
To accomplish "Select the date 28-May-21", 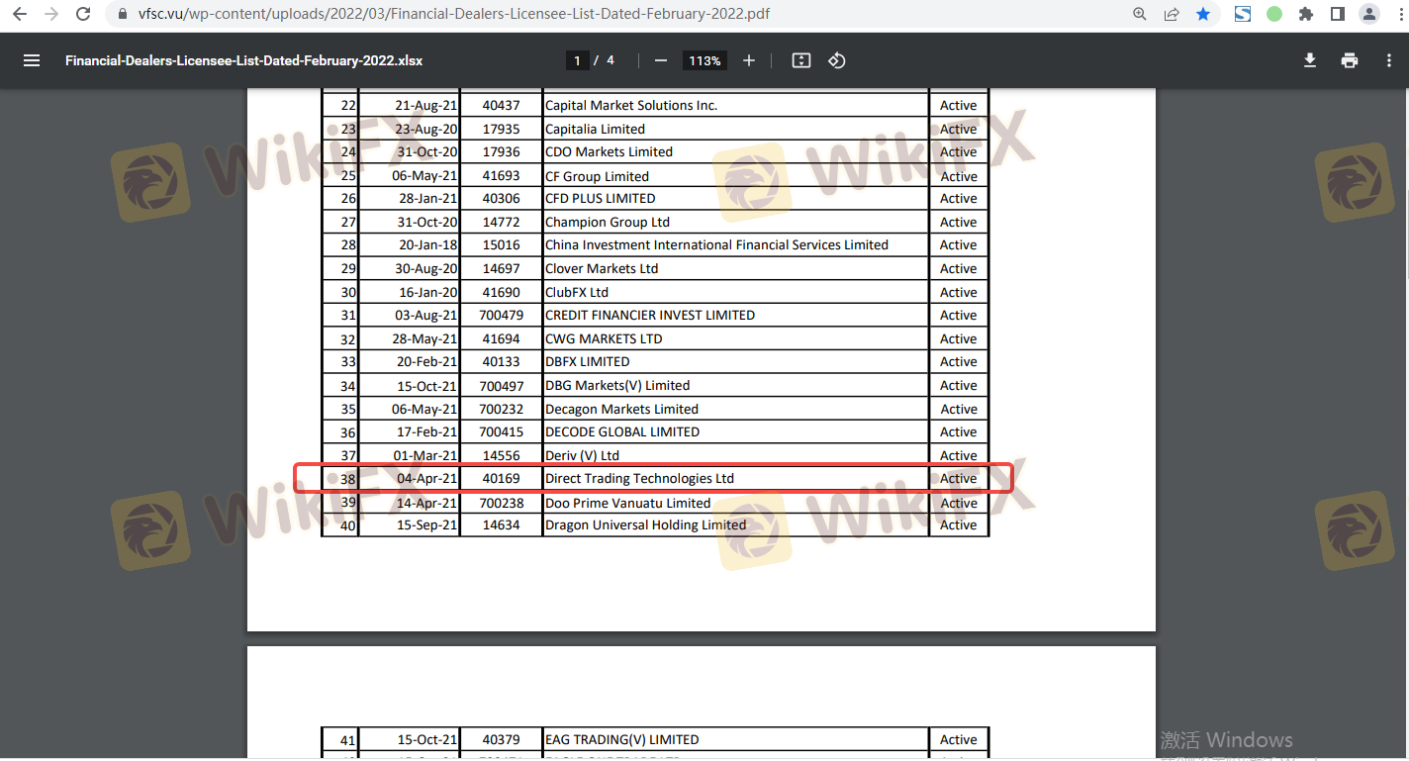I will [424, 339].
